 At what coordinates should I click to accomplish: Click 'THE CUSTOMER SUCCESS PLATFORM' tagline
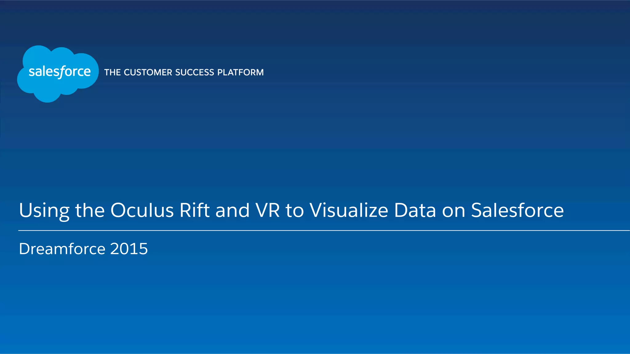click(184, 72)
